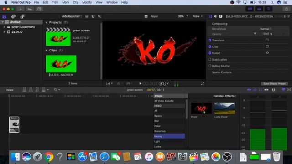The height and width of the screenshot is (164, 292).
Task: Uncheck the Crop checkbox
Action: 210,46
